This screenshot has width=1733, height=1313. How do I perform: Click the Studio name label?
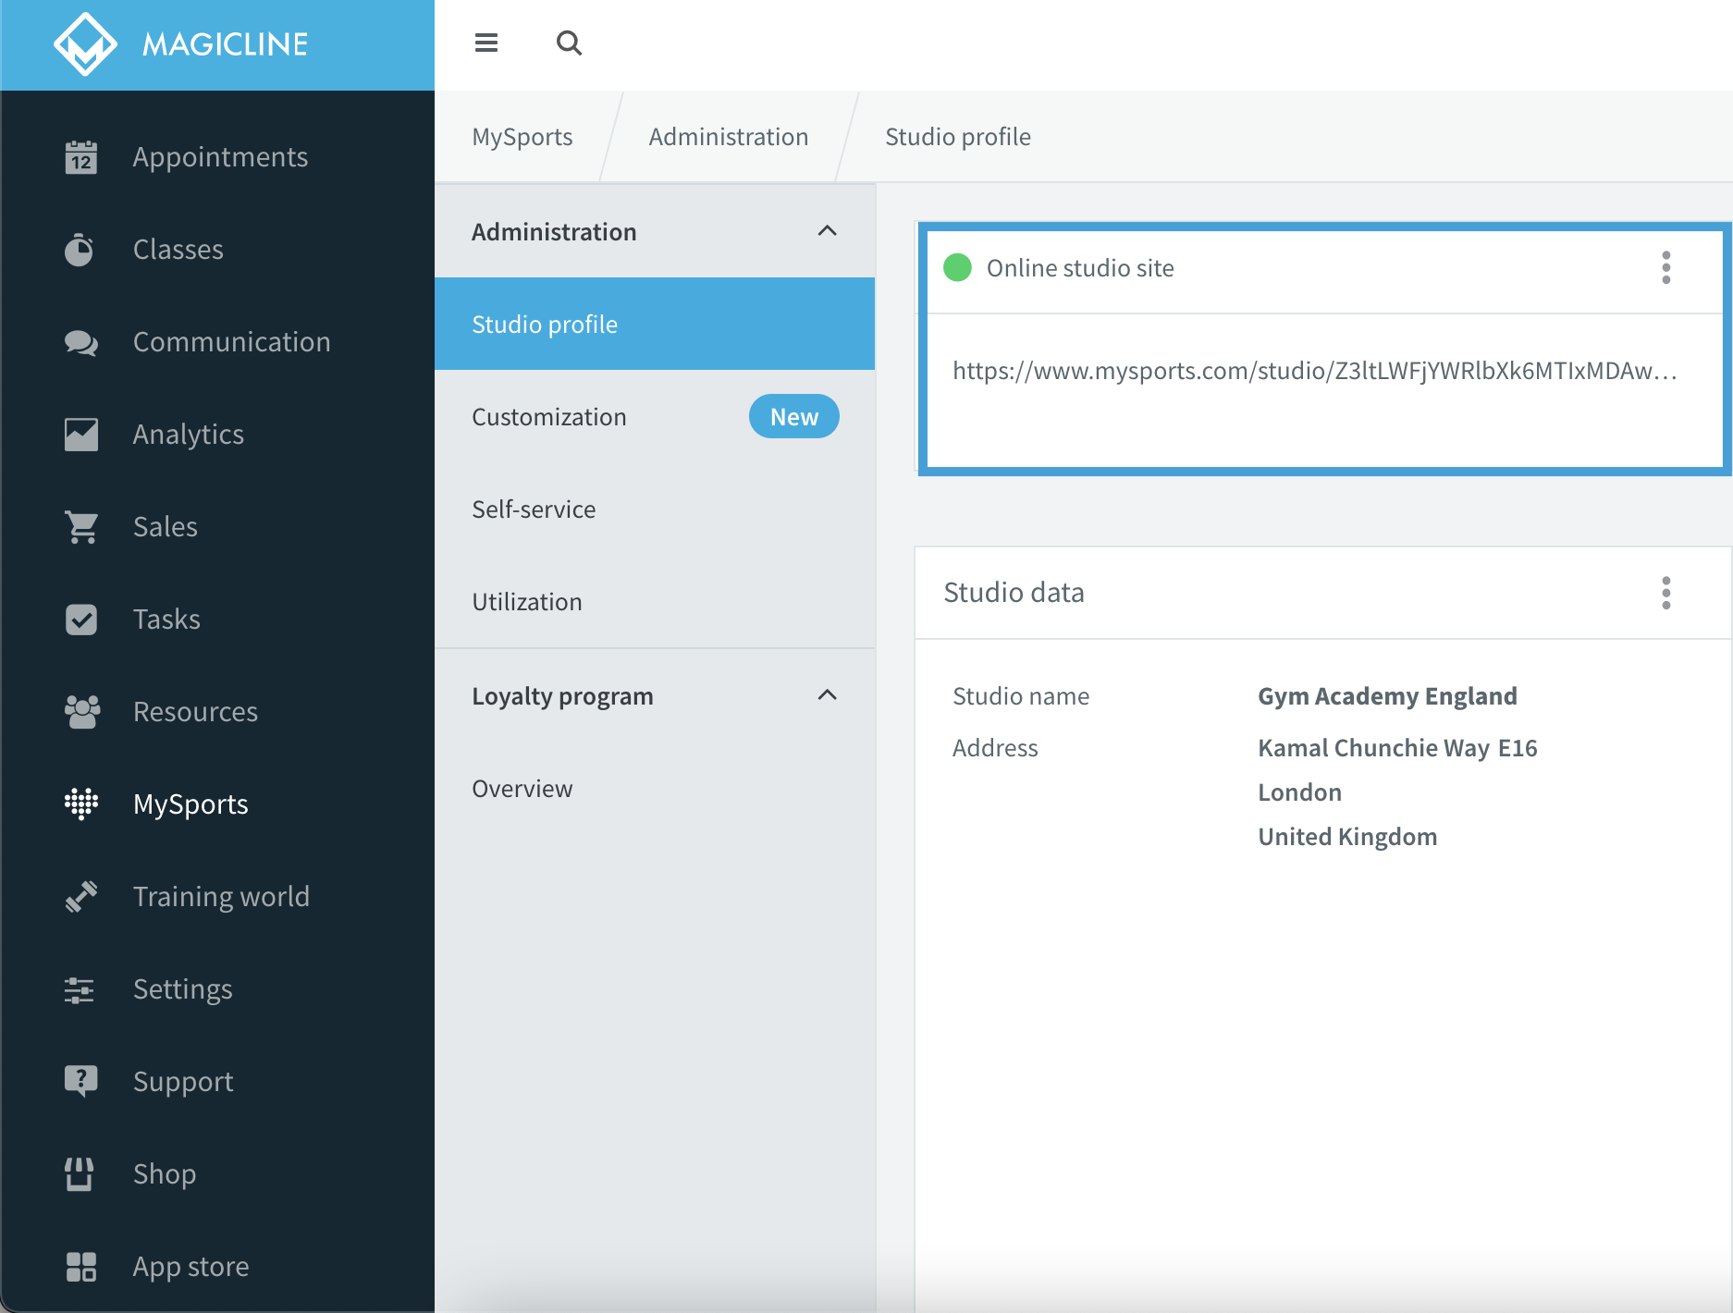coord(1021,696)
